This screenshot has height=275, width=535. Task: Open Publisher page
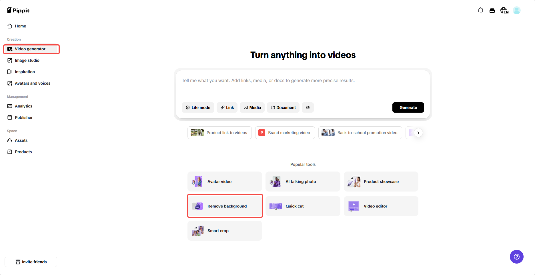tap(31, 117)
